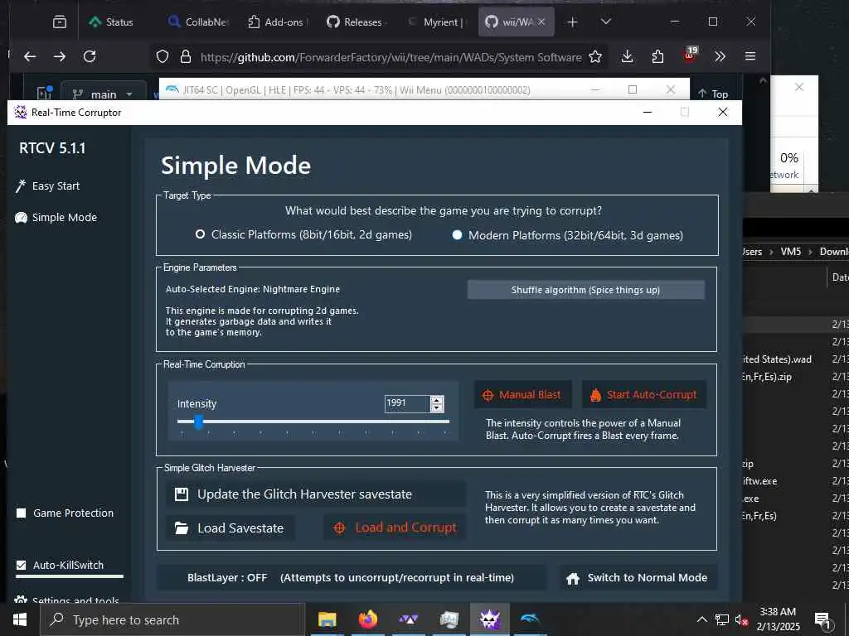Open File Explorer from the taskbar
849x636 pixels.
(x=327, y=619)
